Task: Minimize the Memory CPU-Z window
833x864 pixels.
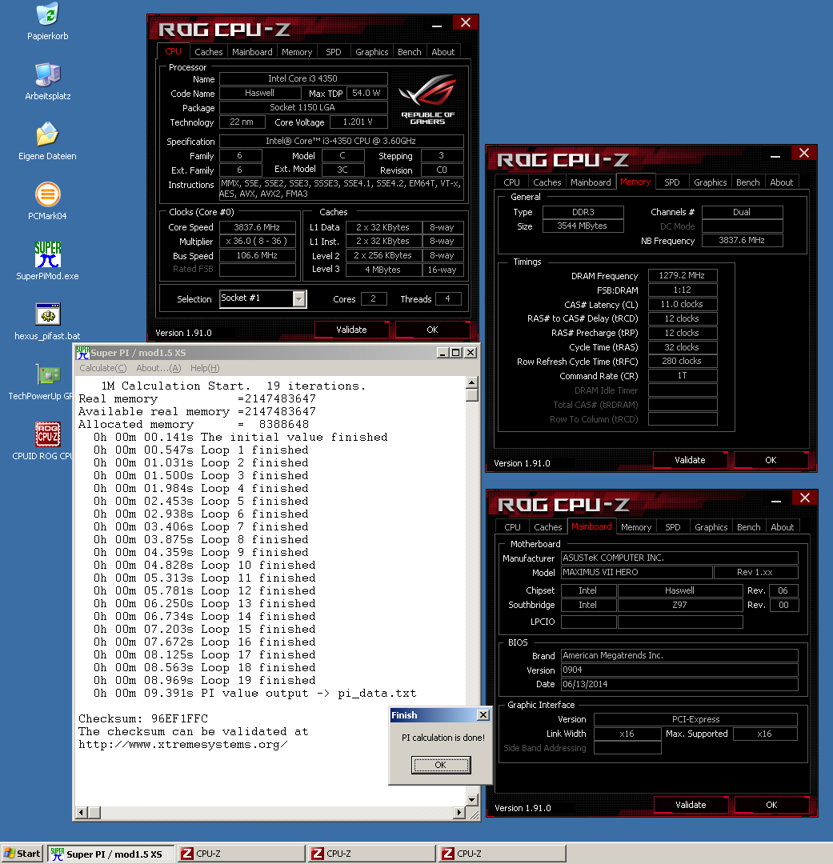Action: tap(775, 154)
